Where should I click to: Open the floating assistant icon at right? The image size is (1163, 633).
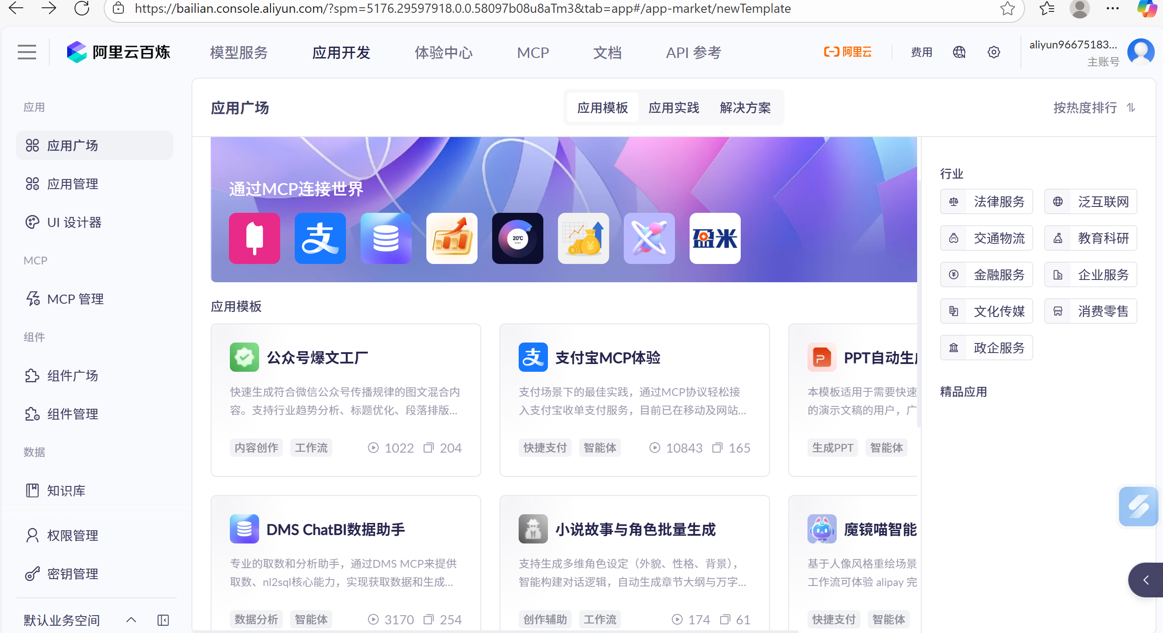click(1138, 506)
